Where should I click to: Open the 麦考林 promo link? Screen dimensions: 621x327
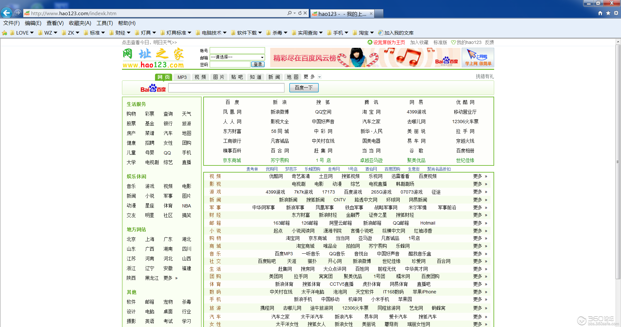(252, 169)
